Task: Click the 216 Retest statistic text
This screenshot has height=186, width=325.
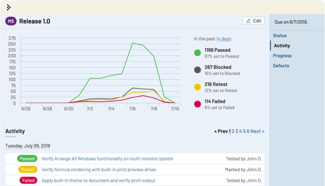Action: point(216,84)
